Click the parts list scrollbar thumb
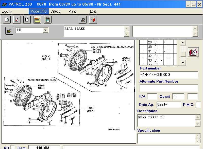203x149 pixels. [183, 54]
